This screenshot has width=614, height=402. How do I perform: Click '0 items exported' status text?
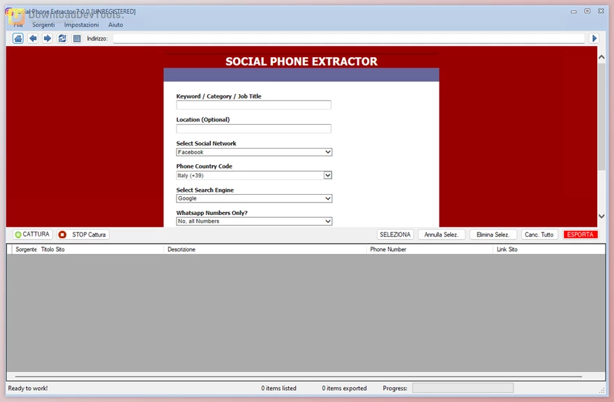click(344, 388)
